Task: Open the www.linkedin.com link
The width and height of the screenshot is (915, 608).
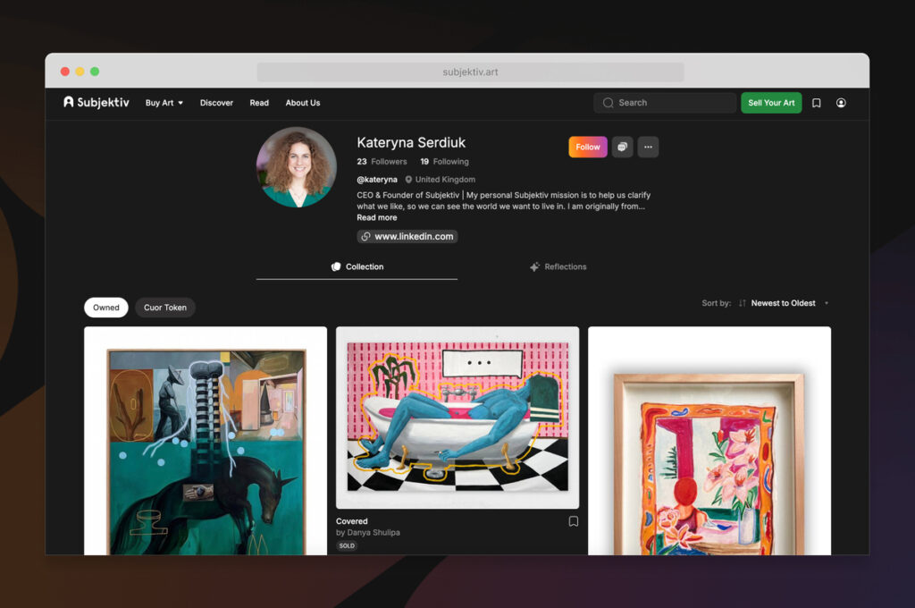Action: click(x=407, y=237)
